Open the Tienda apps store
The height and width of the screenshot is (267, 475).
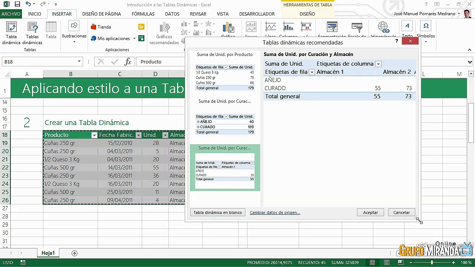click(x=101, y=27)
